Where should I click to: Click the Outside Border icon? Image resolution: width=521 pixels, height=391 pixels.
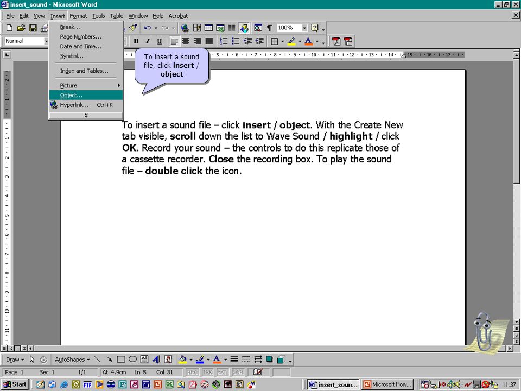tap(275, 41)
